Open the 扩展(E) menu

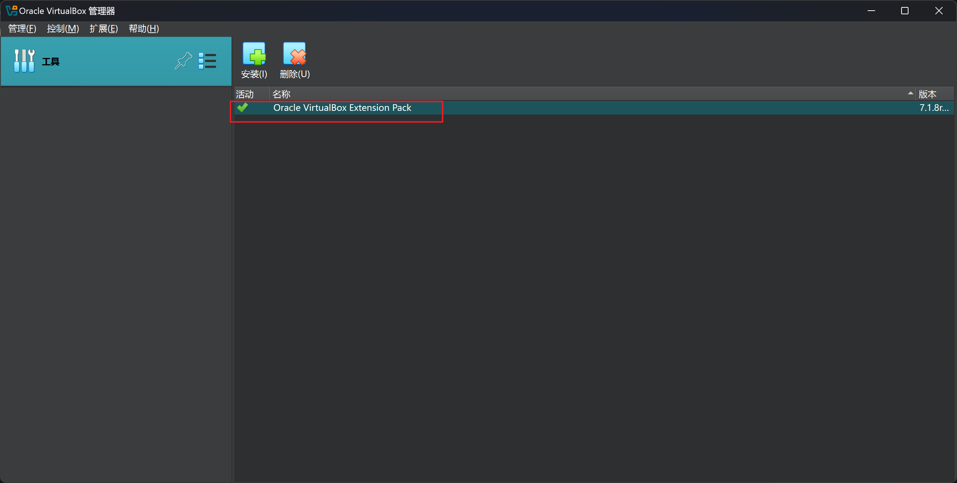pyautogui.click(x=104, y=29)
